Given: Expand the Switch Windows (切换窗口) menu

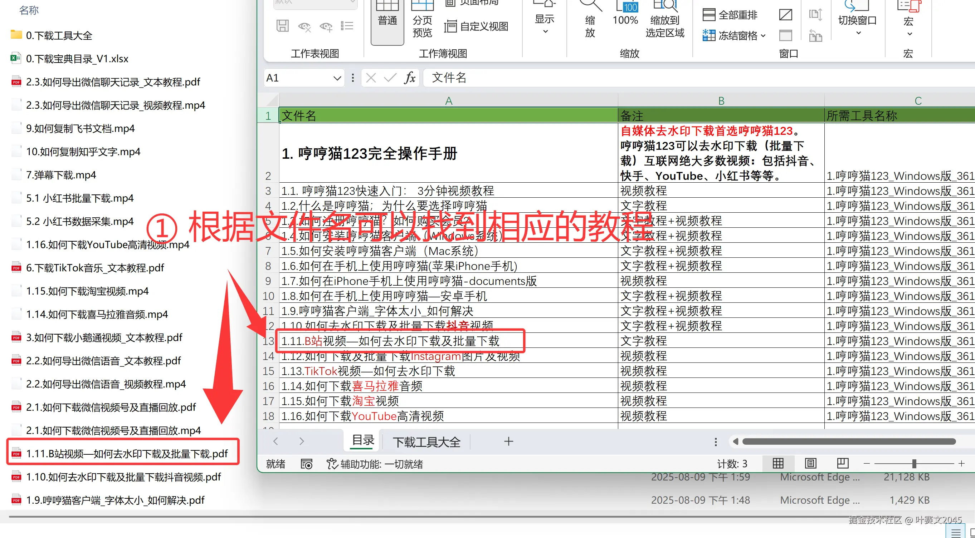Looking at the screenshot, I should pyautogui.click(x=857, y=21).
